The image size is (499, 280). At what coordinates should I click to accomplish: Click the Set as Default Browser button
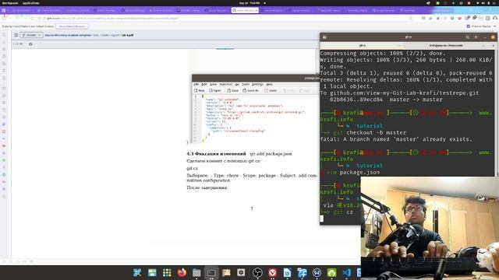pyautogui.click(x=73, y=26)
